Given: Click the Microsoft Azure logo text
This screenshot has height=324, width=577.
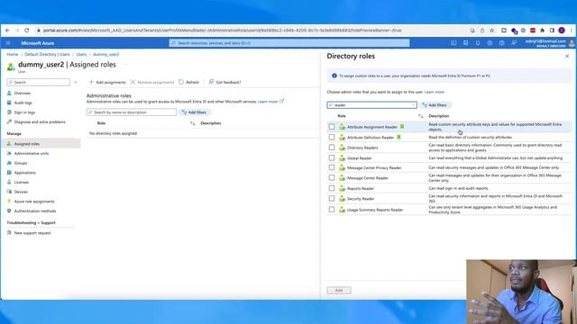Looking at the screenshot, I should (x=38, y=43).
